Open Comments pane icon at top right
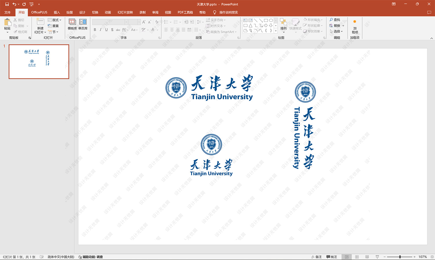The height and width of the screenshot is (260, 435). [429, 12]
